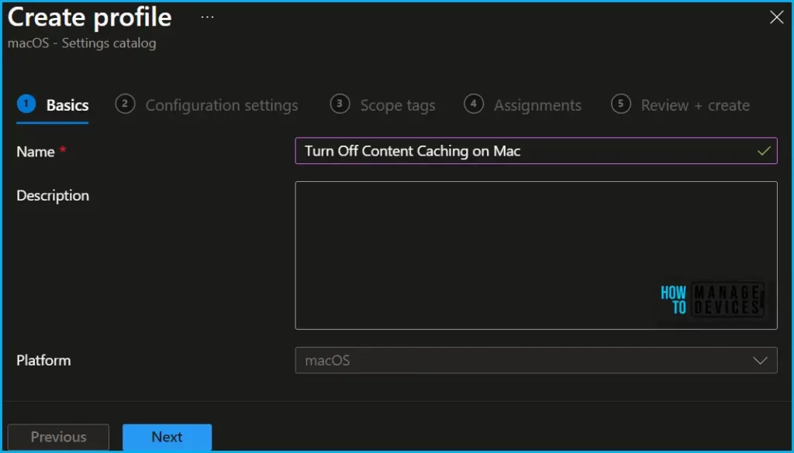This screenshot has height=453, width=794.
Task: Click the Description label text
Action: pyautogui.click(x=53, y=196)
